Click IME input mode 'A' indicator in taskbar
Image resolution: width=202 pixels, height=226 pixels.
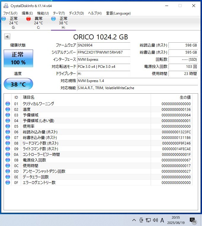[162, 220]
